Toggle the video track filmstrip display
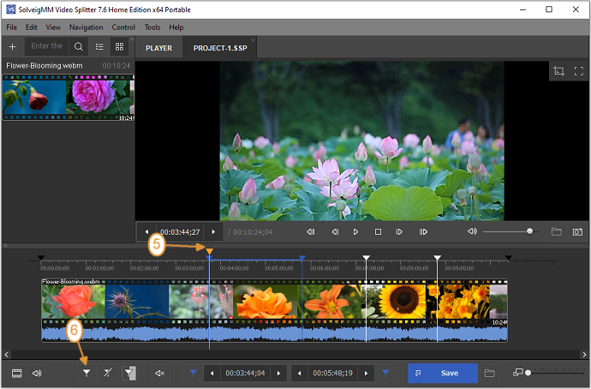 click(16, 374)
